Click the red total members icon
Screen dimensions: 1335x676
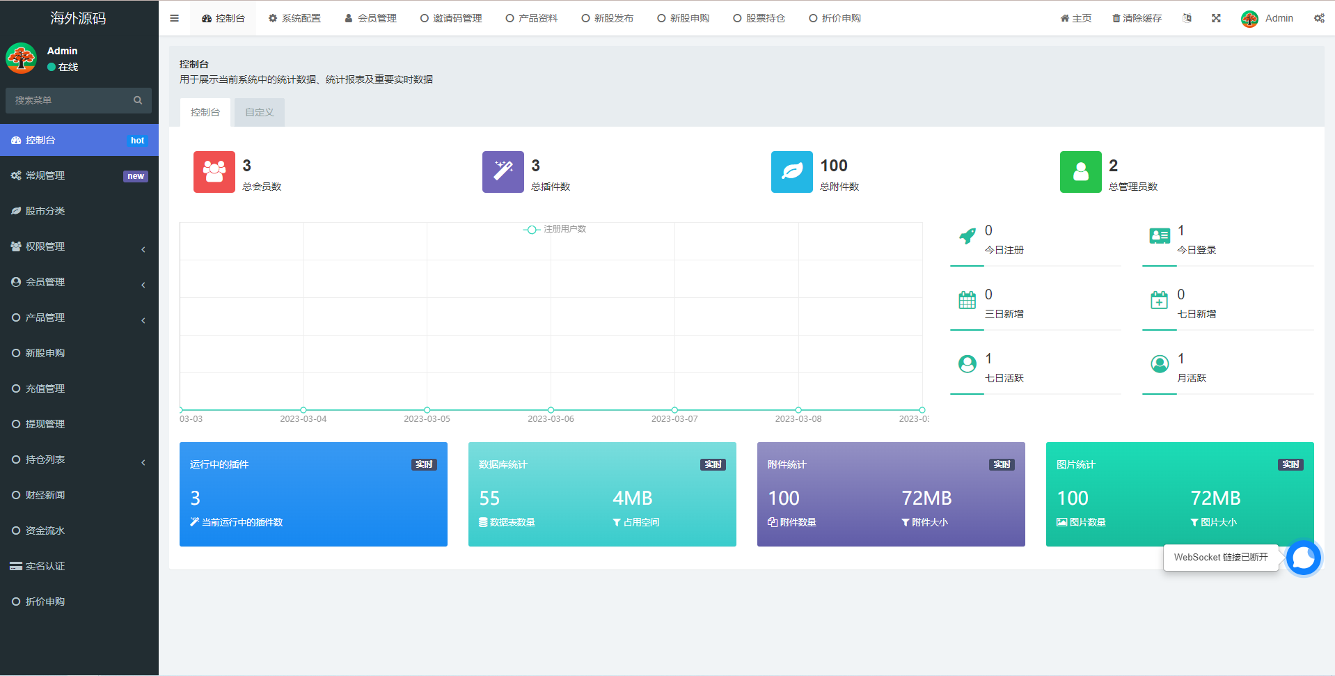tap(214, 172)
